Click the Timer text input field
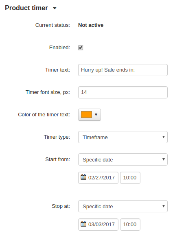Screen dimensions: 186x240 coord(123,70)
